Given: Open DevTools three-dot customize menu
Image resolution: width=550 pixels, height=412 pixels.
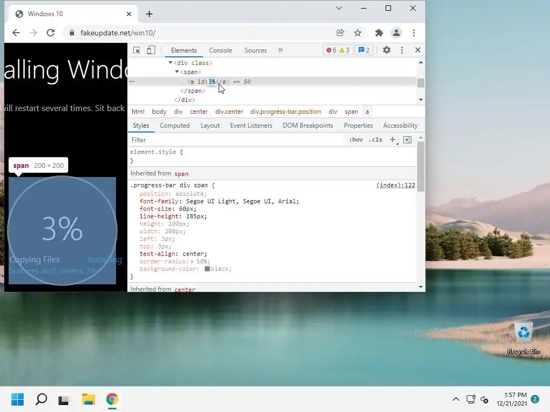Looking at the screenshot, I should pos(402,50).
